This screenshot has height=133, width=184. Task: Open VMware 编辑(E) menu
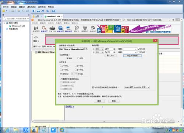(14, 7)
